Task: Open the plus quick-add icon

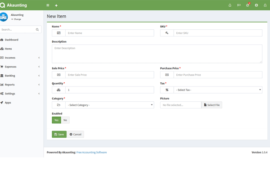Action: 56,5
